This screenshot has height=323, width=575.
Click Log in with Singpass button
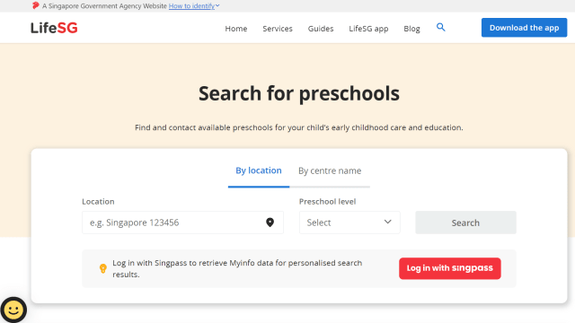[450, 268]
